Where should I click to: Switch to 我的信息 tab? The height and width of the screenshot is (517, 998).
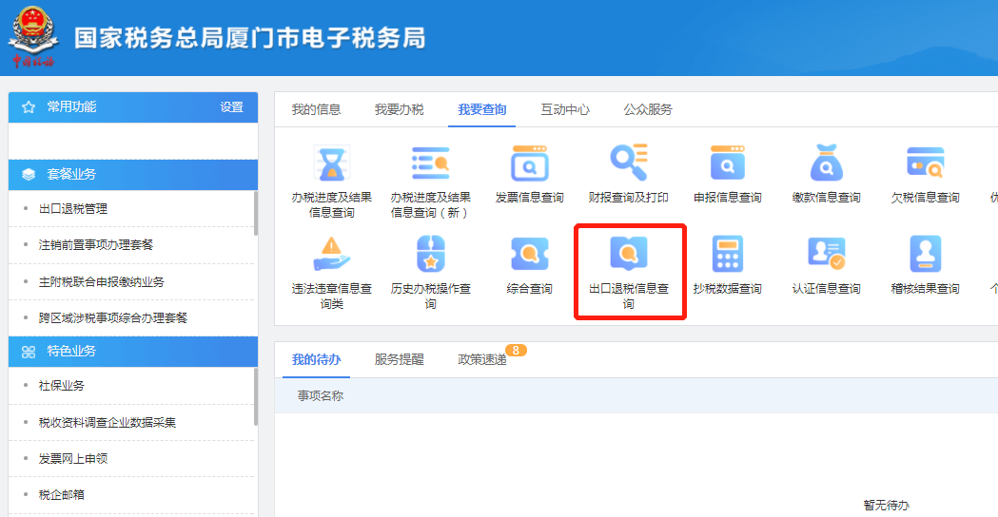pyautogui.click(x=316, y=109)
